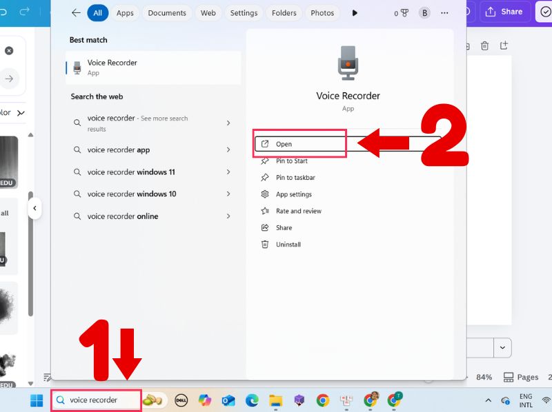This screenshot has height=412, width=552.
Task: Open Microsoft Edge from the taskbar
Action: pos(252,400)
